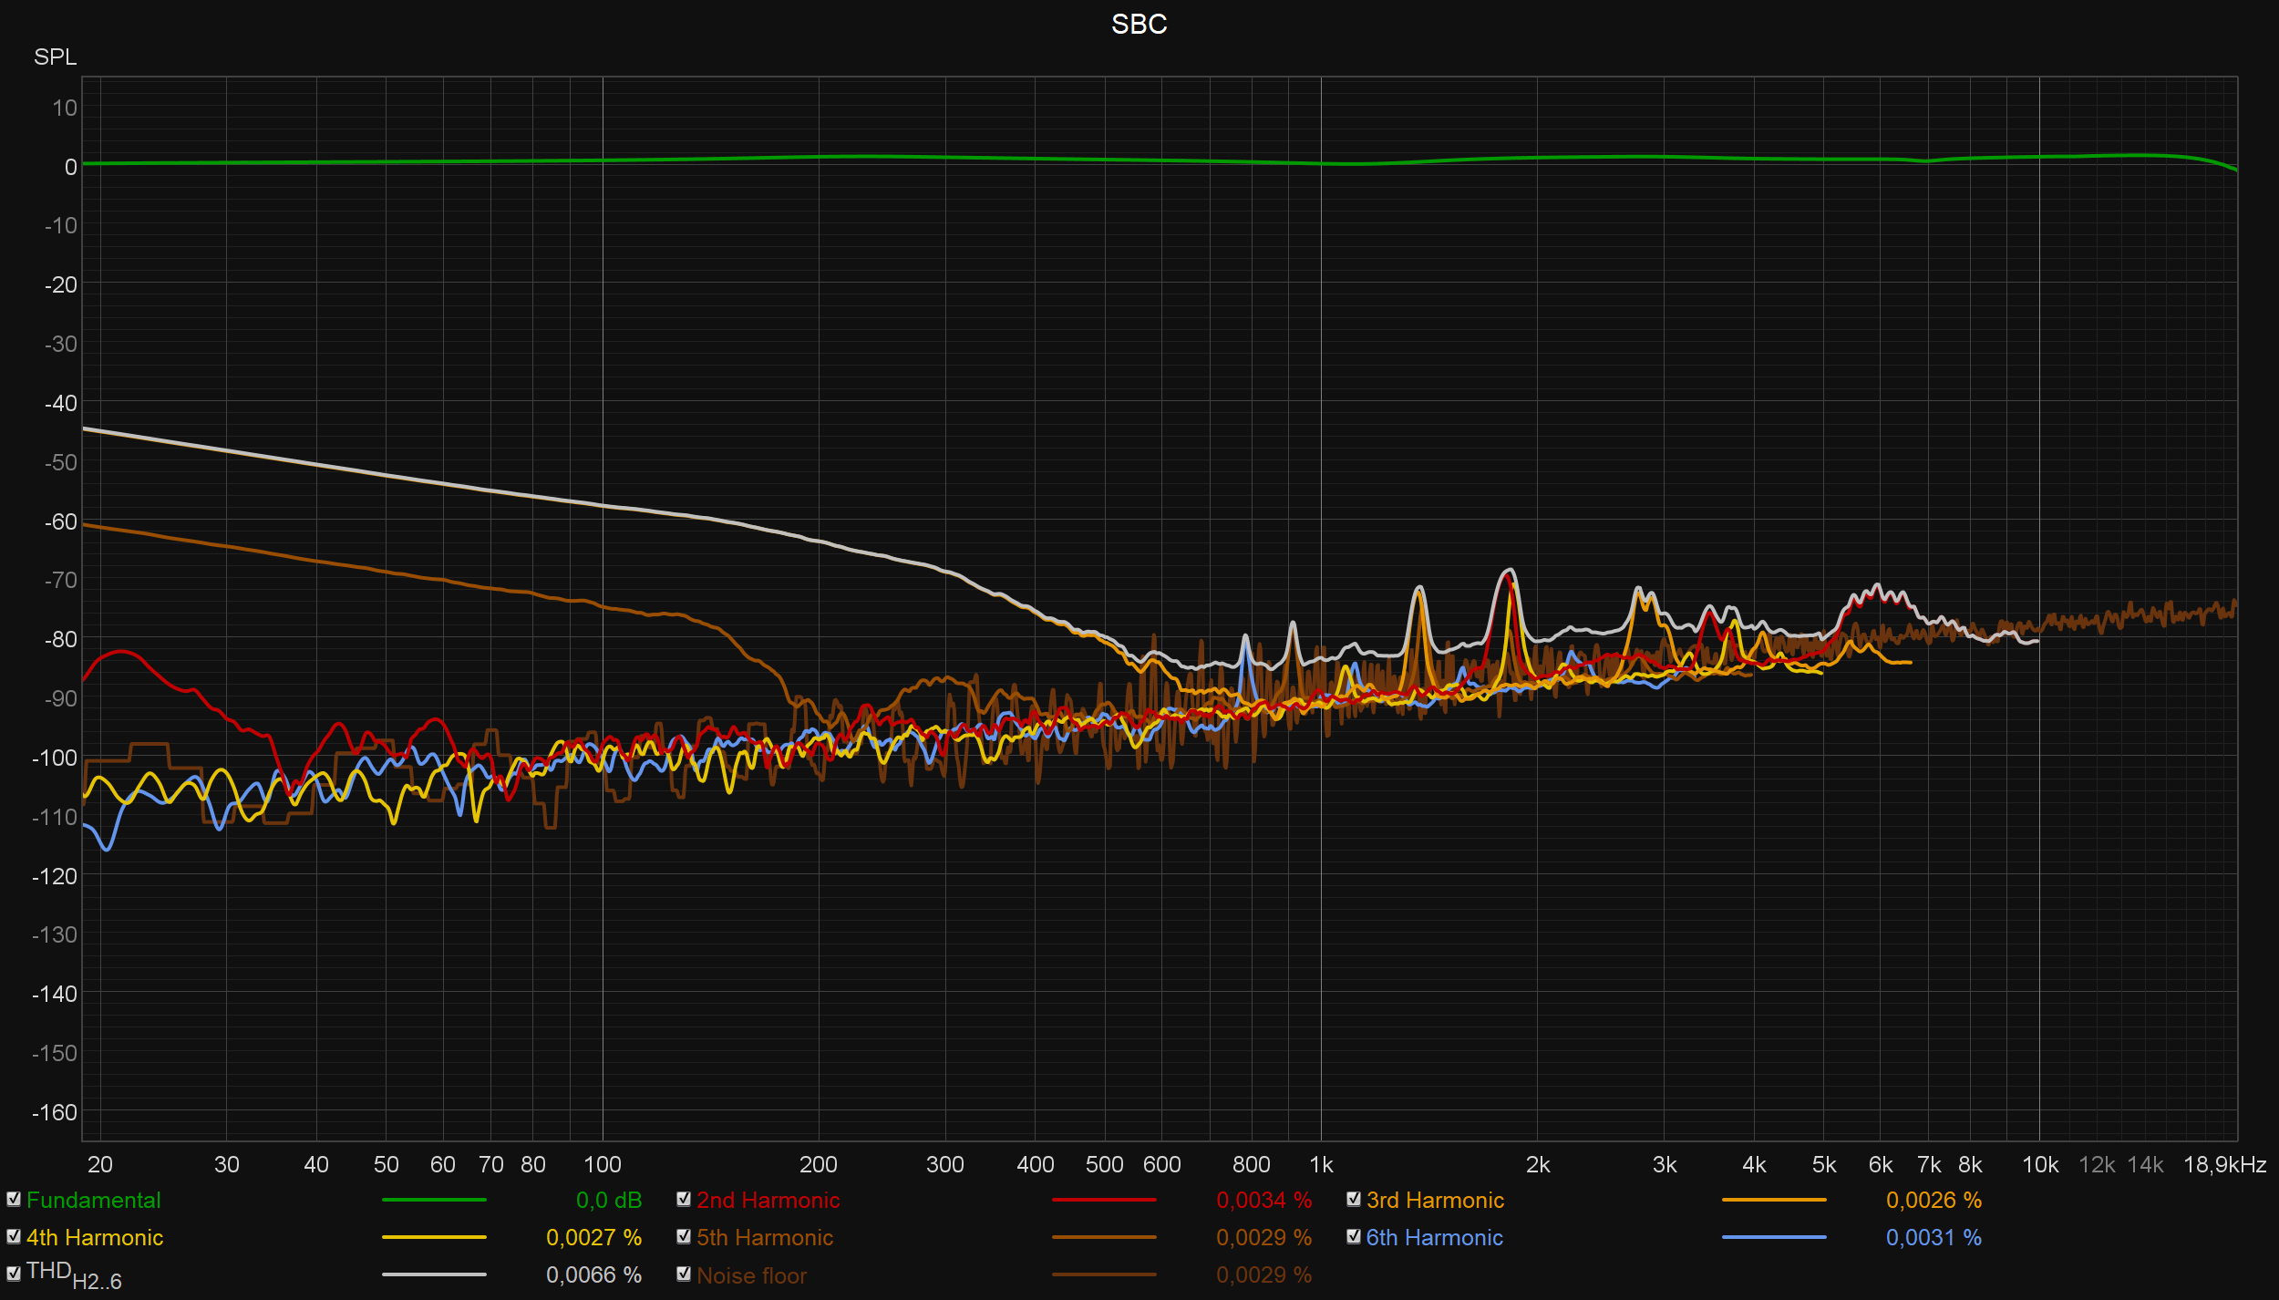Click the green Fundamental line swatch
Screen dimensions: 2279x1300
tap(434, 1201)
